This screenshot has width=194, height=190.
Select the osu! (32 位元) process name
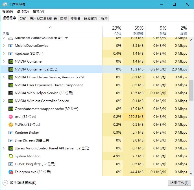pyautogui.click(x=25, y=117)
